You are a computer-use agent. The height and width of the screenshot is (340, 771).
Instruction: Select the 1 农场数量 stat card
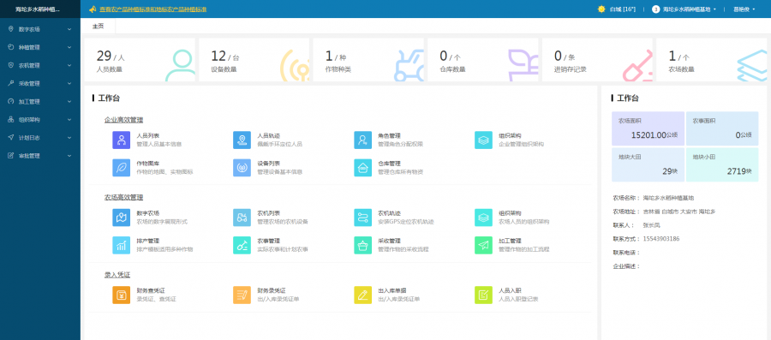pyautogui.click(x=712, y=60)
